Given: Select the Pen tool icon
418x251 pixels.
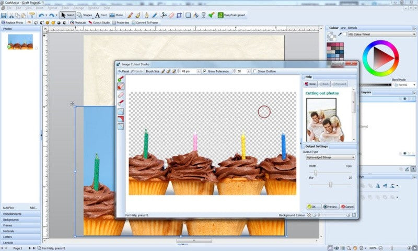Looking at the screenshot, I should coord(147,15).
